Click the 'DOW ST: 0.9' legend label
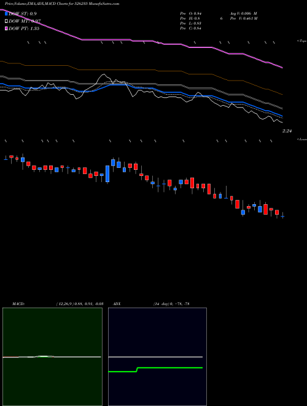The height and width of the screenshot is (406, 307). pos(23,14)
